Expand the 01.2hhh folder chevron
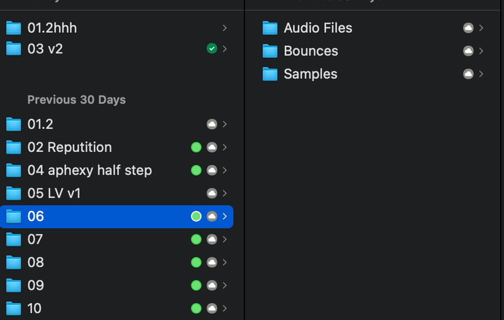Screen dimensions: 504x320 [x=225, y=28]
